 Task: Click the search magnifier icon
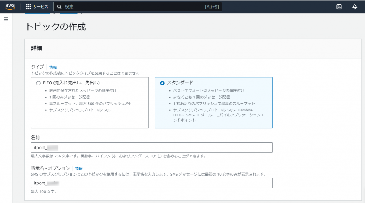60,7
